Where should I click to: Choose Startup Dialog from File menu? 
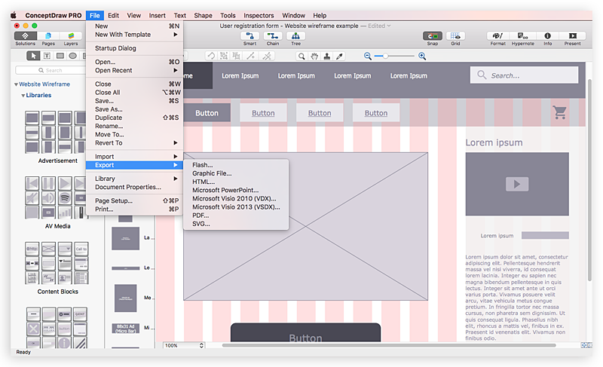pos(134,48)
